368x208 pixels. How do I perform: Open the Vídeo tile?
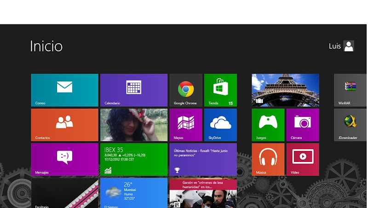coord(303,159)
